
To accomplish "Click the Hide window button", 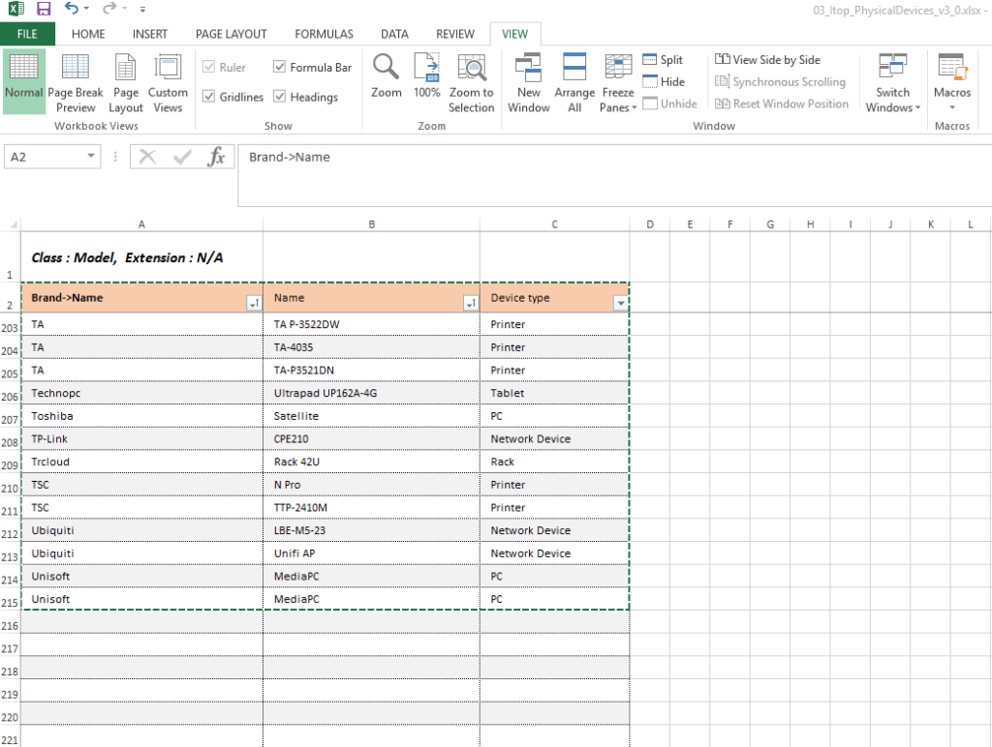I will click(x=663, y=82).
